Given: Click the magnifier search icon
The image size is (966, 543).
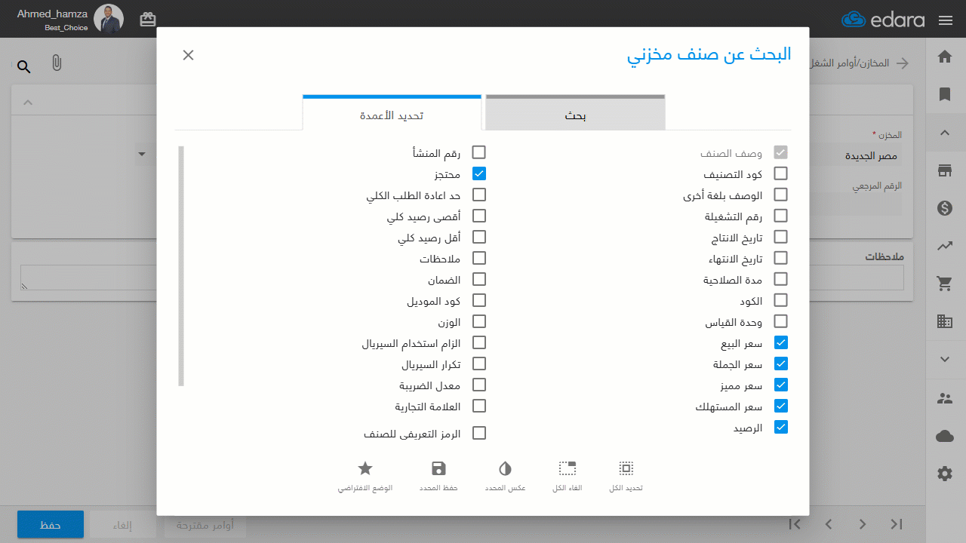Looking at the screenshot, I should [24, 67].
